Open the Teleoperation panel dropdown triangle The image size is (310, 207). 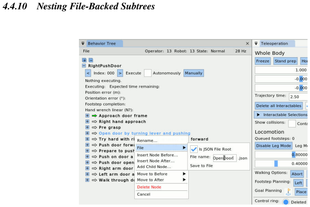(x=256, y=43)
